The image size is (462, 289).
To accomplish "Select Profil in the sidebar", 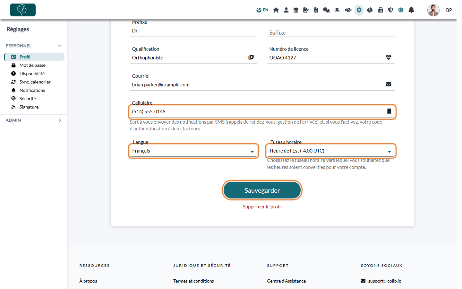I will [34, 57].
